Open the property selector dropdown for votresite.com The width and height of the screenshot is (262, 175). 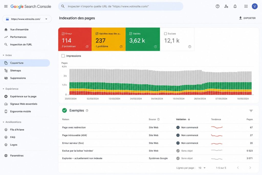click(x=27, y=19)
